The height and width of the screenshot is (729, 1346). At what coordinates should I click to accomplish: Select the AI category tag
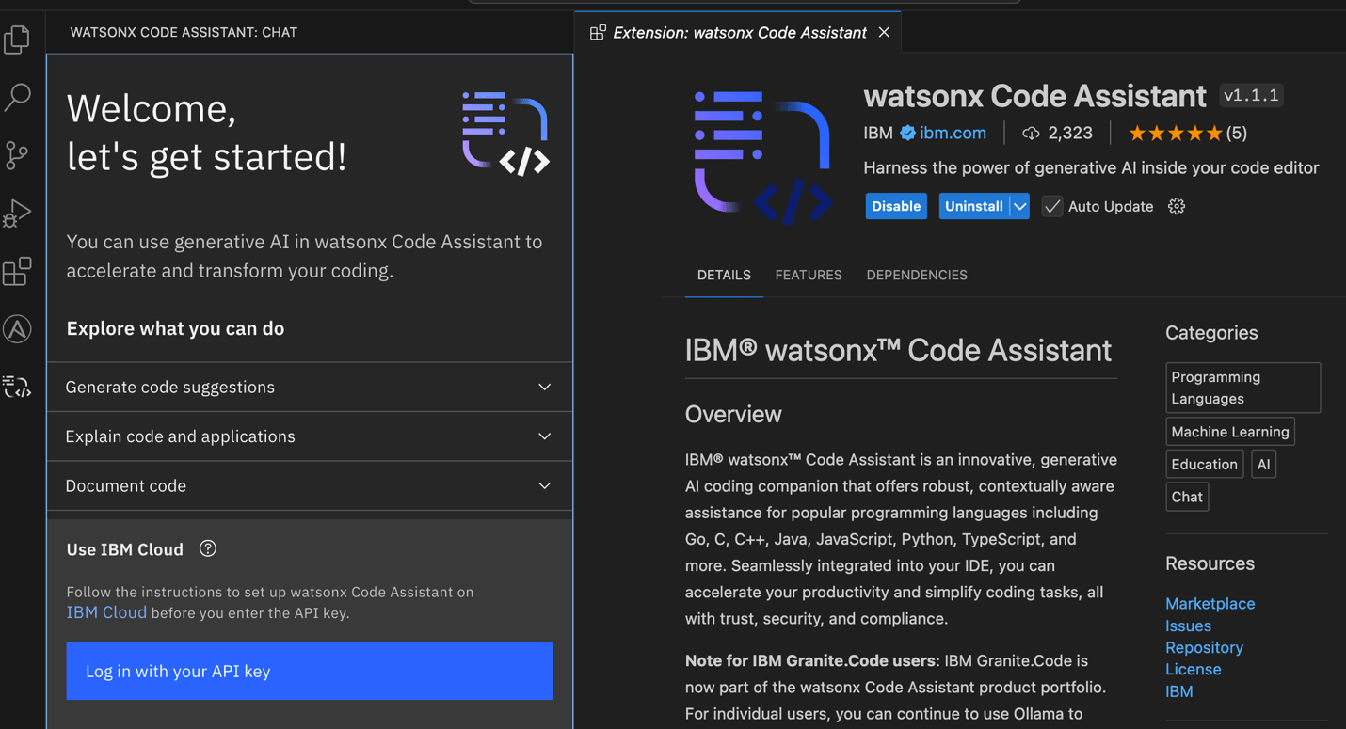coord(1264,464)
